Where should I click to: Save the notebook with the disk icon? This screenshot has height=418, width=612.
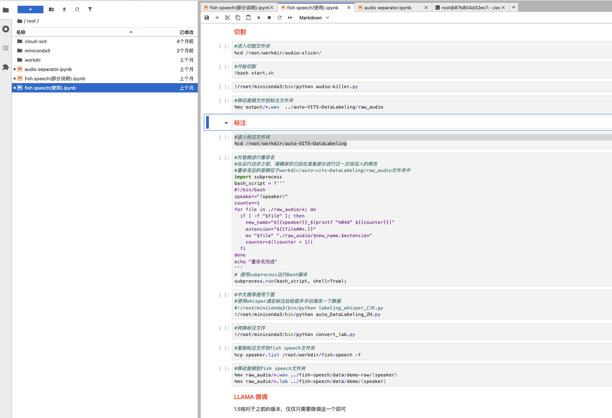tap(207, 18)
